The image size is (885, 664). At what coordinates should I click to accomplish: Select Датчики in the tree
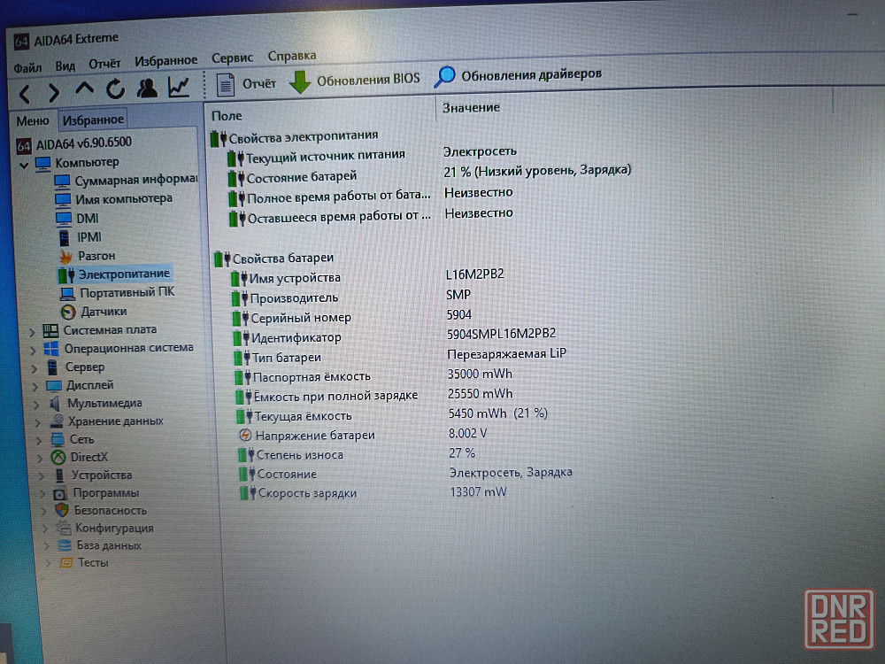(x=104, y=312)
